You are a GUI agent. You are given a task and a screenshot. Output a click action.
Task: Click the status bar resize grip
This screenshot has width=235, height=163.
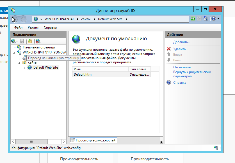[x=219, y=149]
